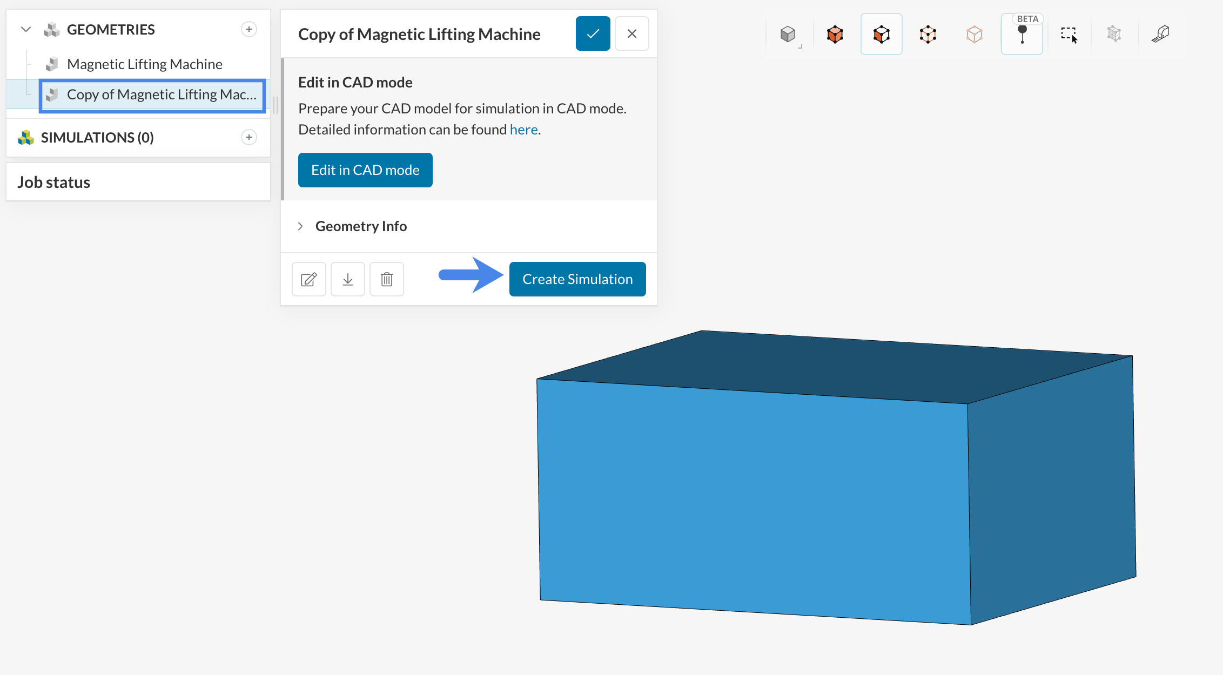1223x675 pixels.
Task: Delete geometry using trash icon
Action: 386,279
